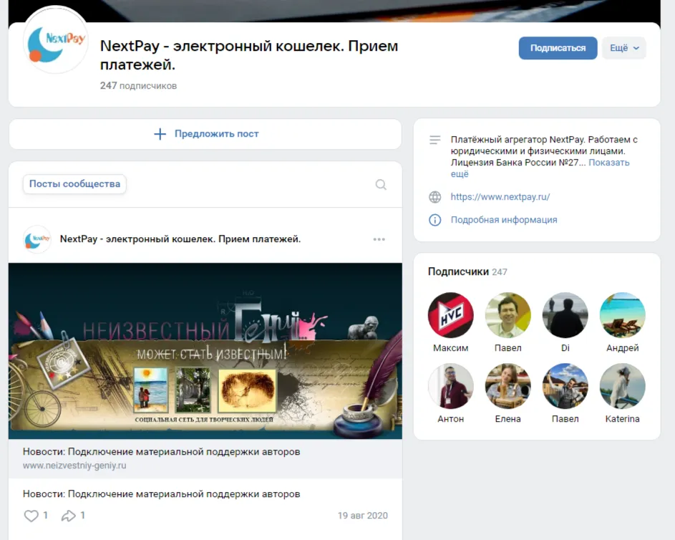The height and width of the screenshot is (540, 675).
Task: Click the info circle icon
Action: click(x=434, y=220)
